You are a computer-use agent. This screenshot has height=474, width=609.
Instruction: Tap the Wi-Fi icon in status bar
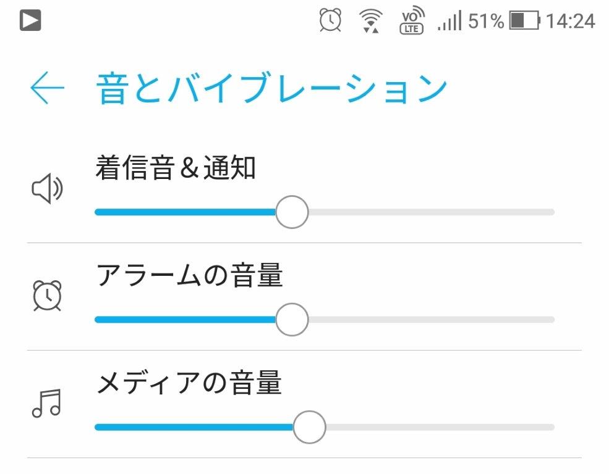coord(370,20)
